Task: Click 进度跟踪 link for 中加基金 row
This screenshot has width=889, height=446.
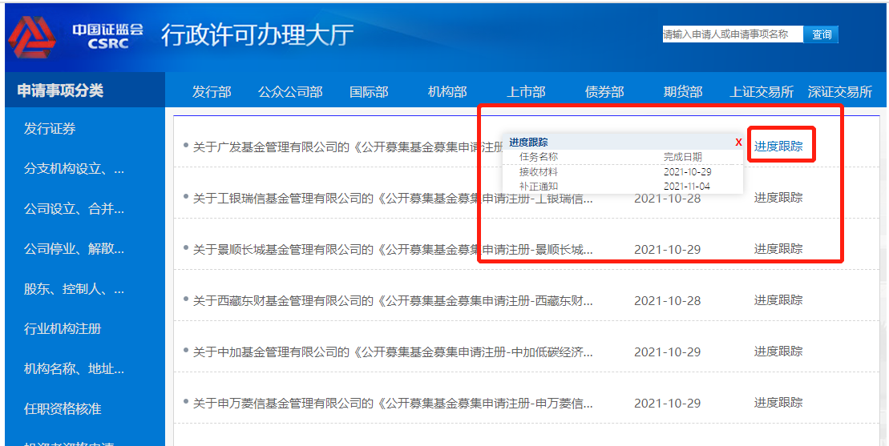Action: point(778,351)
